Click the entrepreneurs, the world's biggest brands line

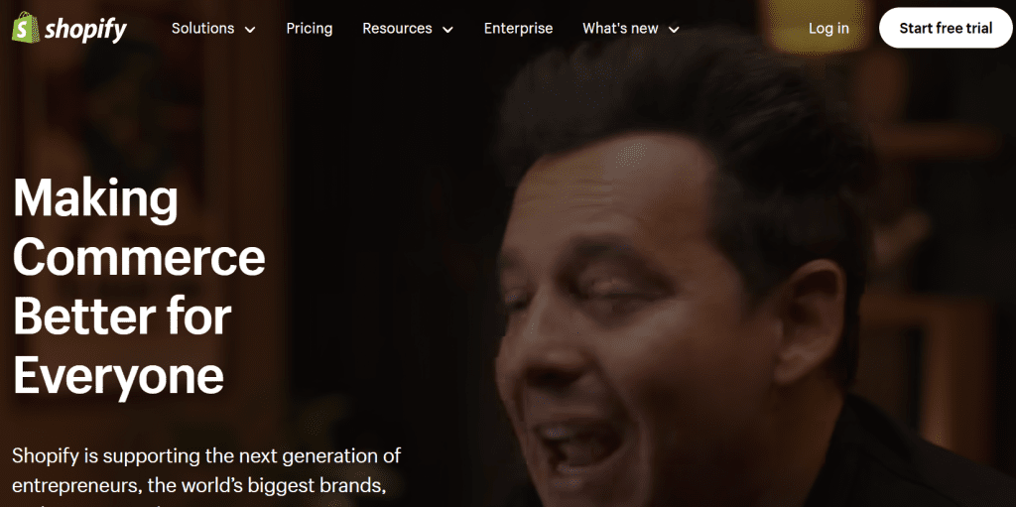click(198, 485)
